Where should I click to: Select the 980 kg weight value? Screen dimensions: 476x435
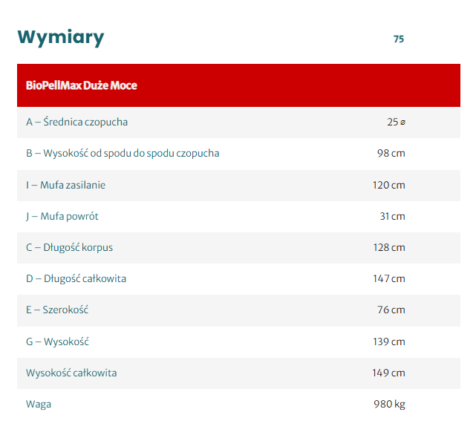tap(389, 405)
